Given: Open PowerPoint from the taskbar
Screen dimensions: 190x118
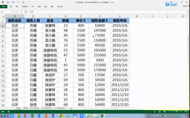Looking at the screenshot, I should click(x=47, y=116).
